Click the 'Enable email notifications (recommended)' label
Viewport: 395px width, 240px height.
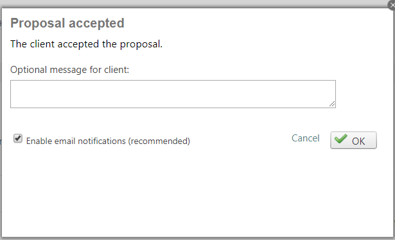(x=108, y=141)
